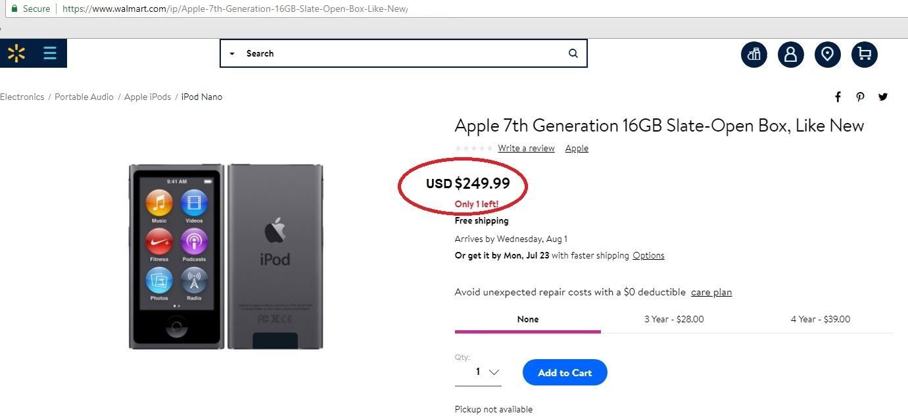Image resolution: width=908 pixels, height=419 pixels.
Task: Share on Pinterest icon
Action: (860, 97)
